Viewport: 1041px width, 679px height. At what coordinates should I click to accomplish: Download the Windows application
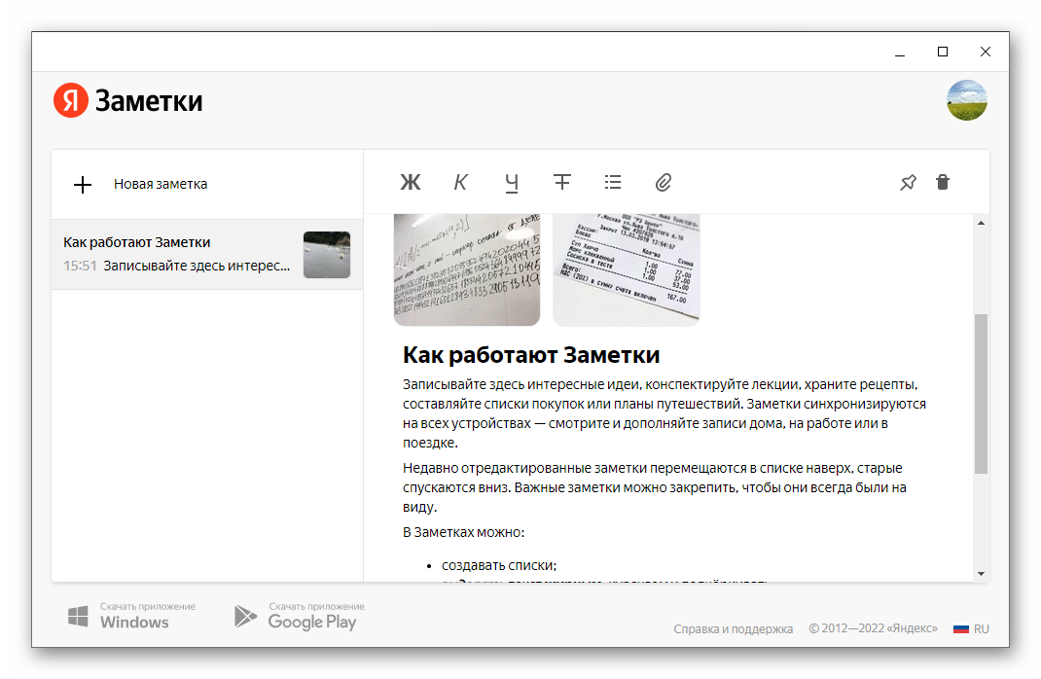coord(132,616)
